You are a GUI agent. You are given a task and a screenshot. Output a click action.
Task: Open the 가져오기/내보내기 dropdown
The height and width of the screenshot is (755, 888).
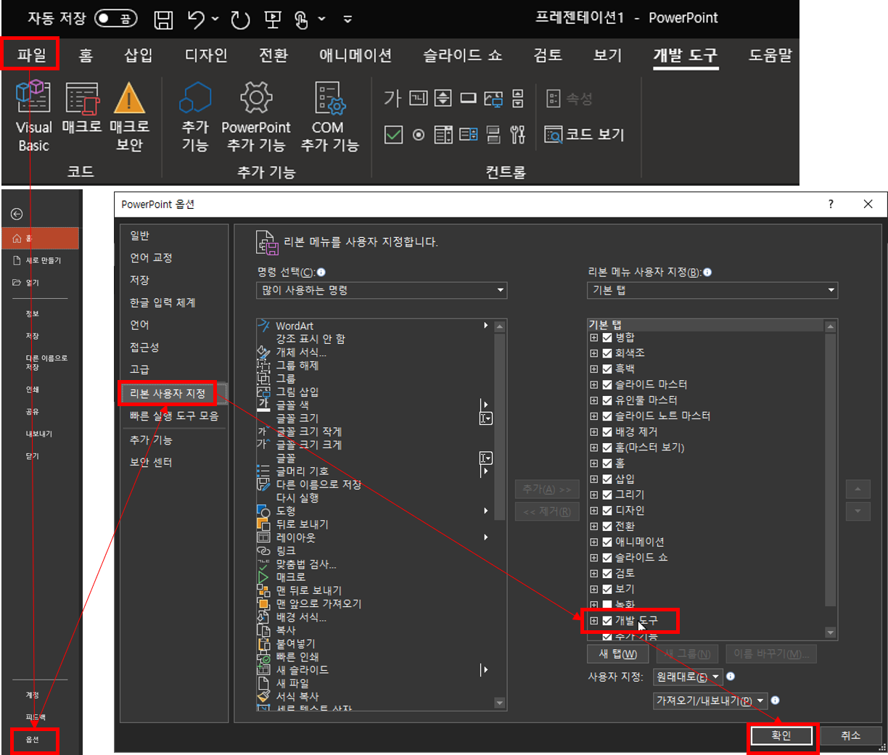point(710,701)
